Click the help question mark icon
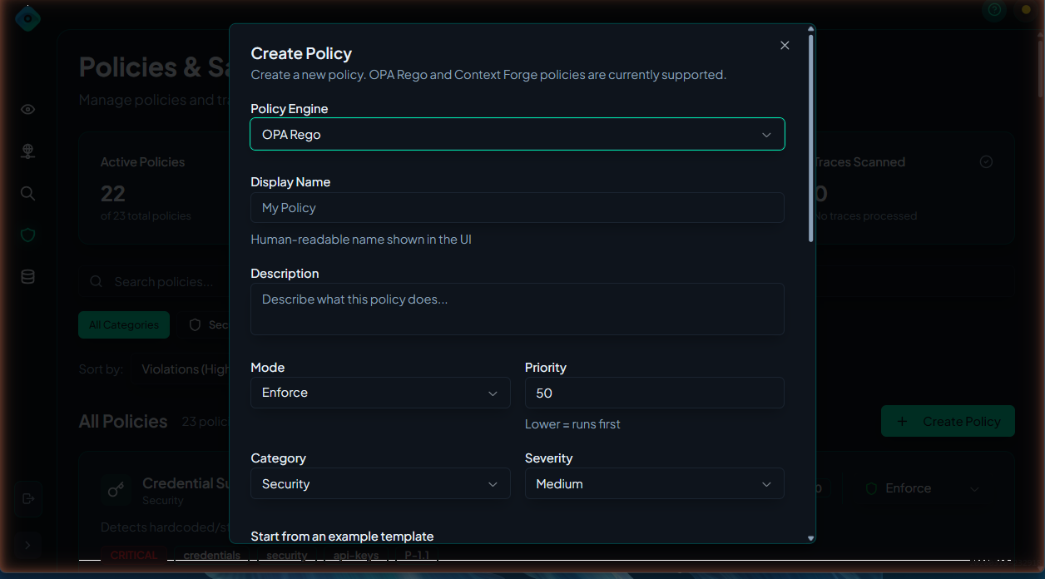The width and height of the screenshot is (1045, 579). pyautogui.click(x=993, y=10)
